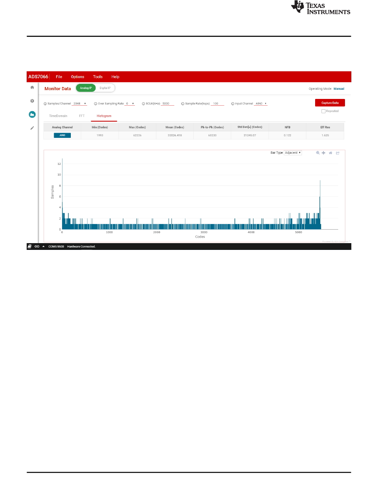Image resolution: width=378 pixels, height=493 pixels.
Task: Click the Min value 1993
Action: coord(100,135)
